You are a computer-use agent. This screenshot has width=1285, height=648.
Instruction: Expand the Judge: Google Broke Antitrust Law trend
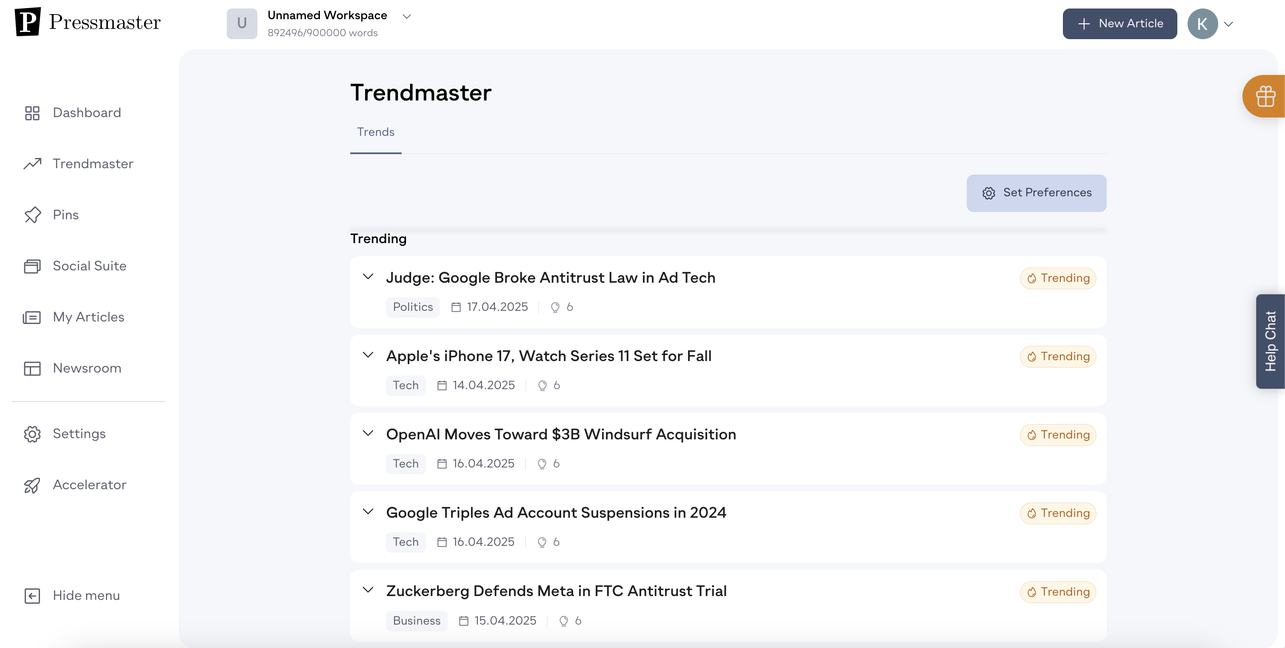click(x=368, y=277)
